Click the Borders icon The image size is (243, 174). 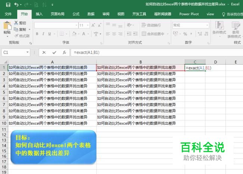(x=62, y=34)
